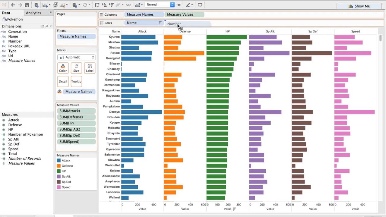Click the Sort Descending toolbar icon

coord(111,5)
